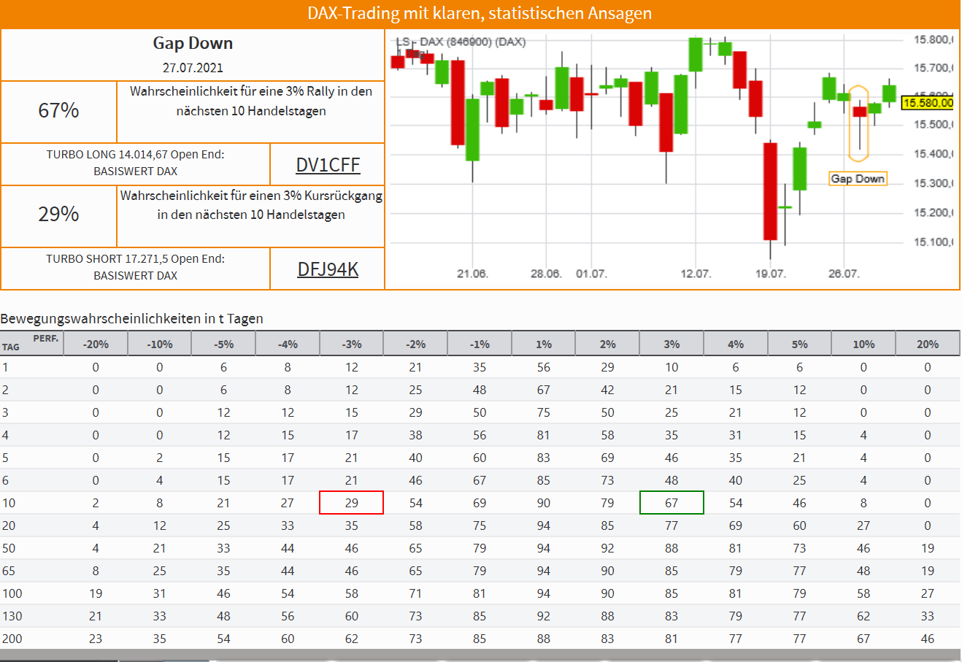The width and height of the screenshot is (962, 662).
Task: Click the 2% column header
Action: pos(607,344)
